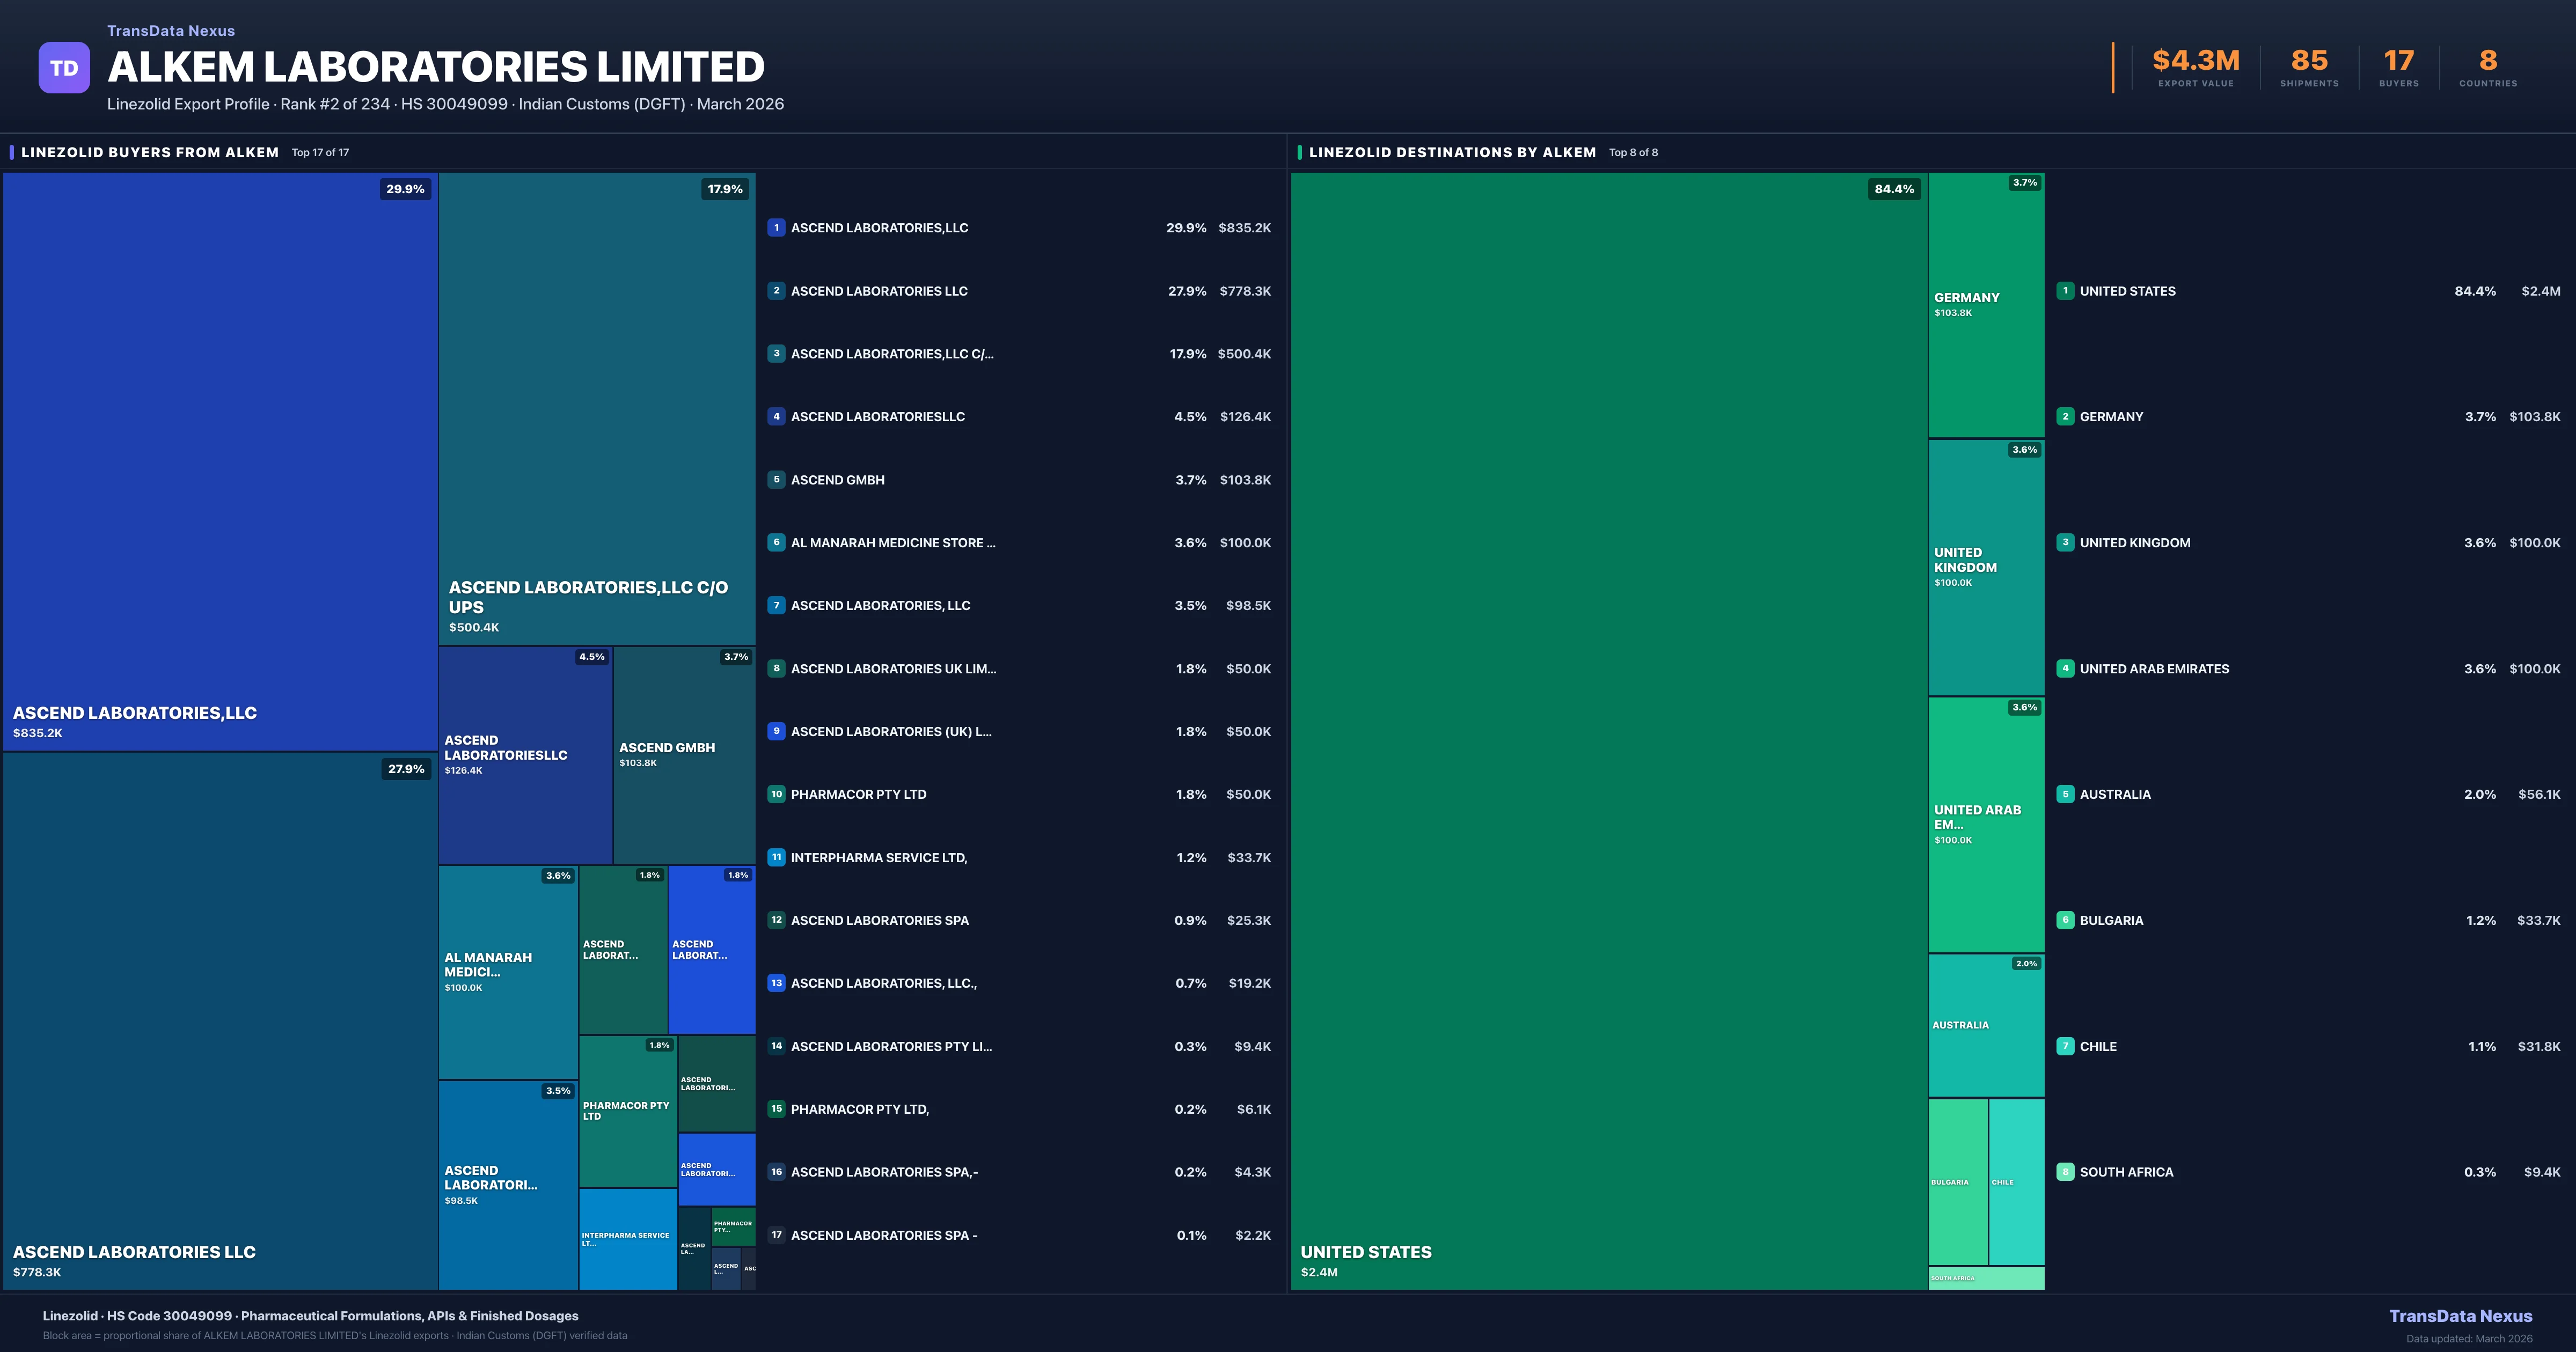Select the LINEZOLID DESTINATIONS BY ALKEM panel heading
Image resolution: width=2576 pixels, height=1352 pixels.
click(x=1452, y=152)
